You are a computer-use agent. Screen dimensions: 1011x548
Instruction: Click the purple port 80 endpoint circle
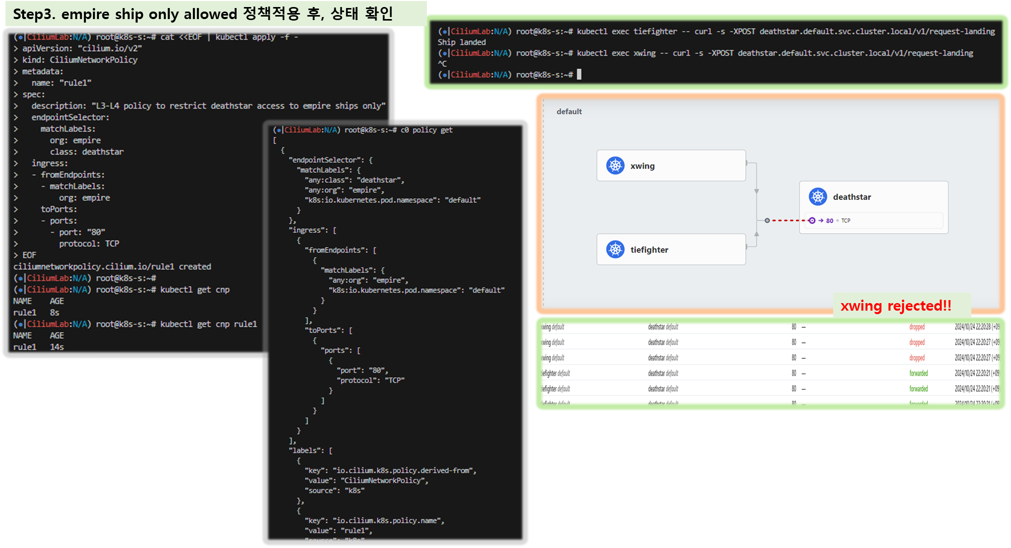[x=812, y=220]
